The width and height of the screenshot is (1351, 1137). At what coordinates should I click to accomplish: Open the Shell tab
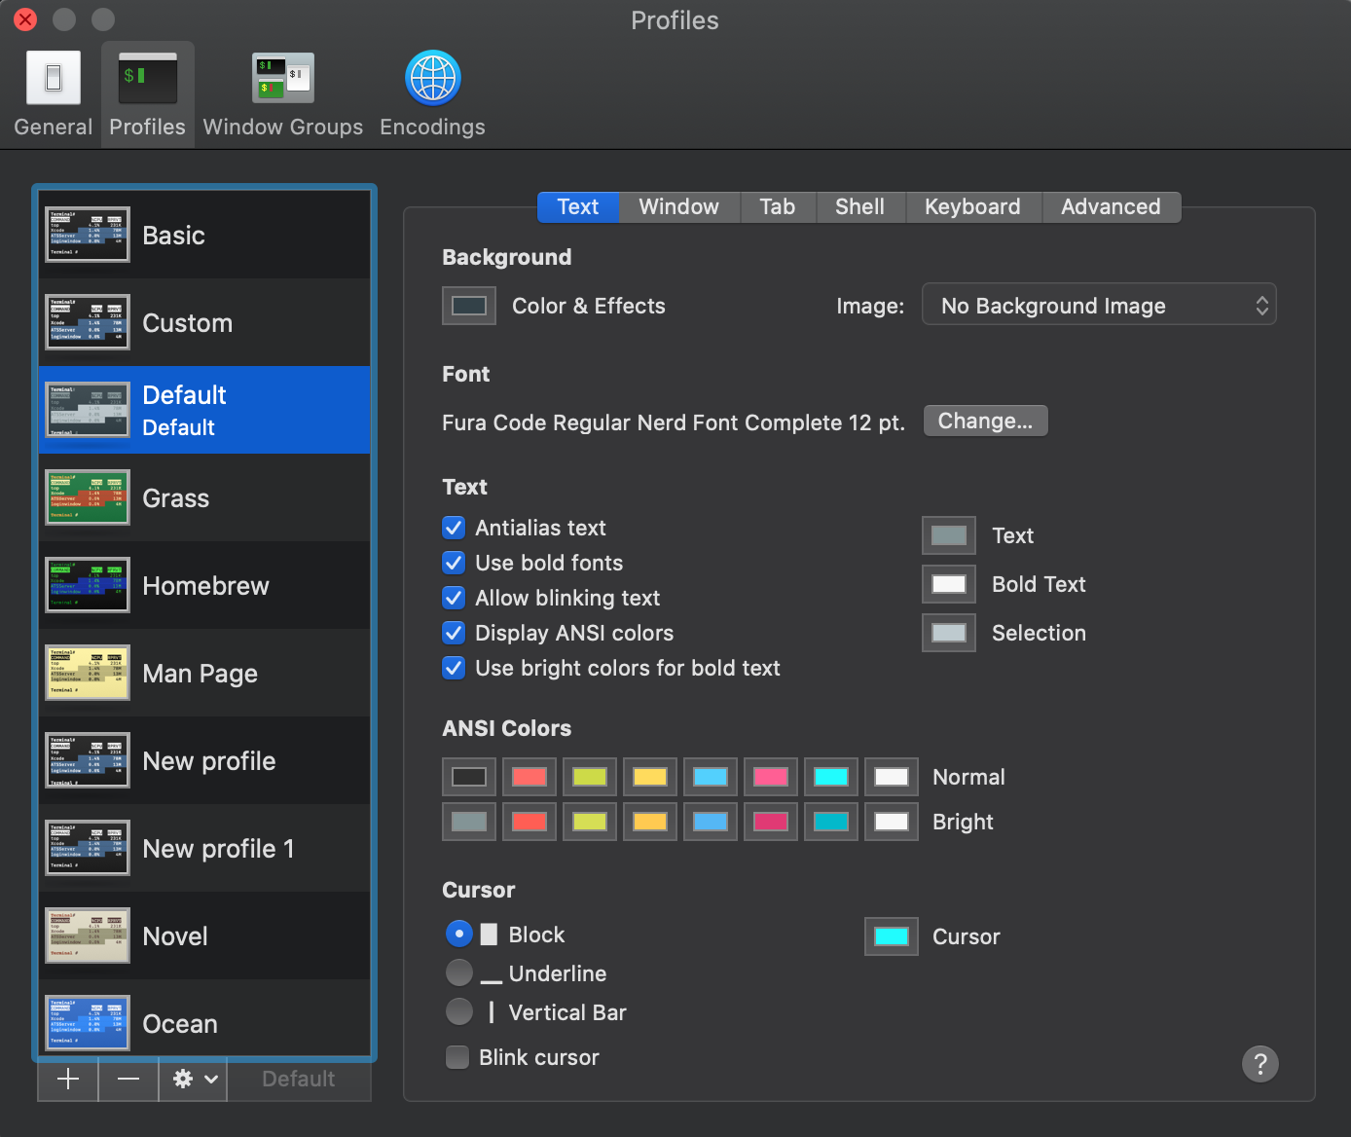859,206
